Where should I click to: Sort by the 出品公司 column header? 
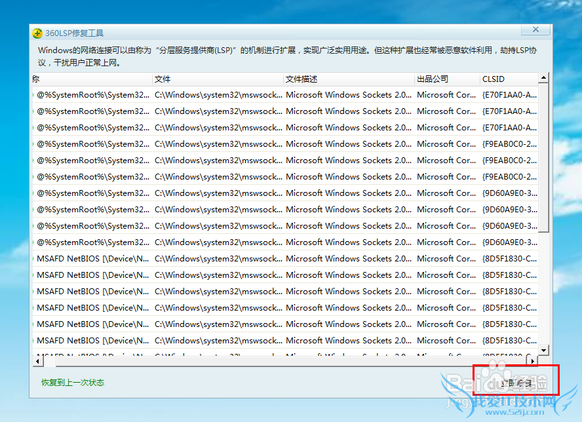click(447, 79)
